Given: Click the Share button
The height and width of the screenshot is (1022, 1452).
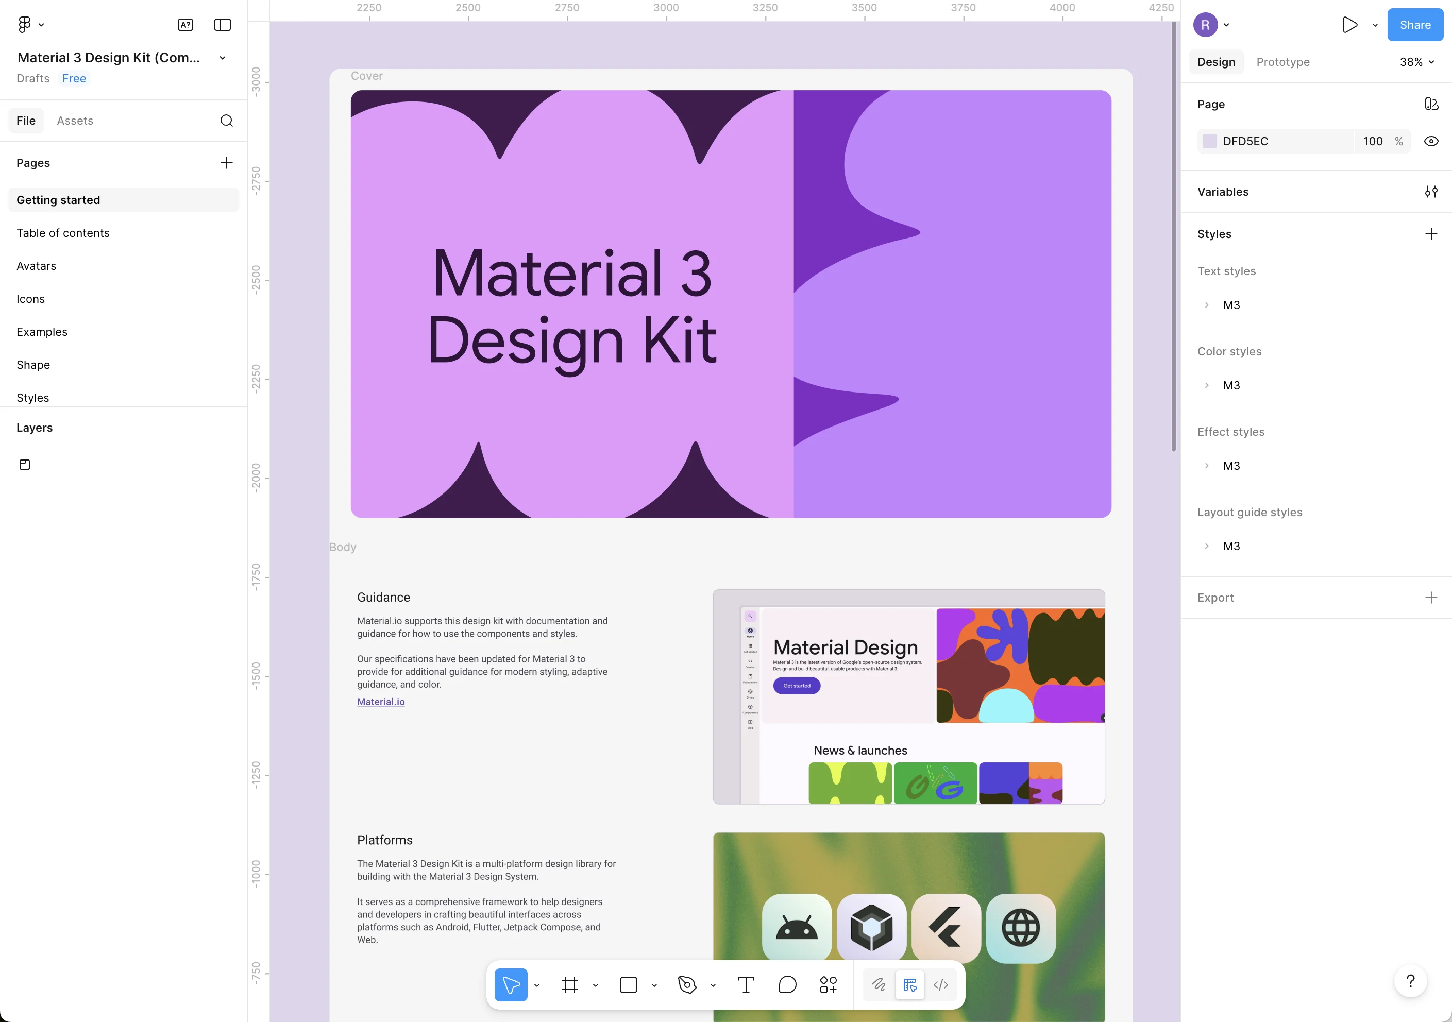Looking at the screenshot, I should tap(1415, 25).
